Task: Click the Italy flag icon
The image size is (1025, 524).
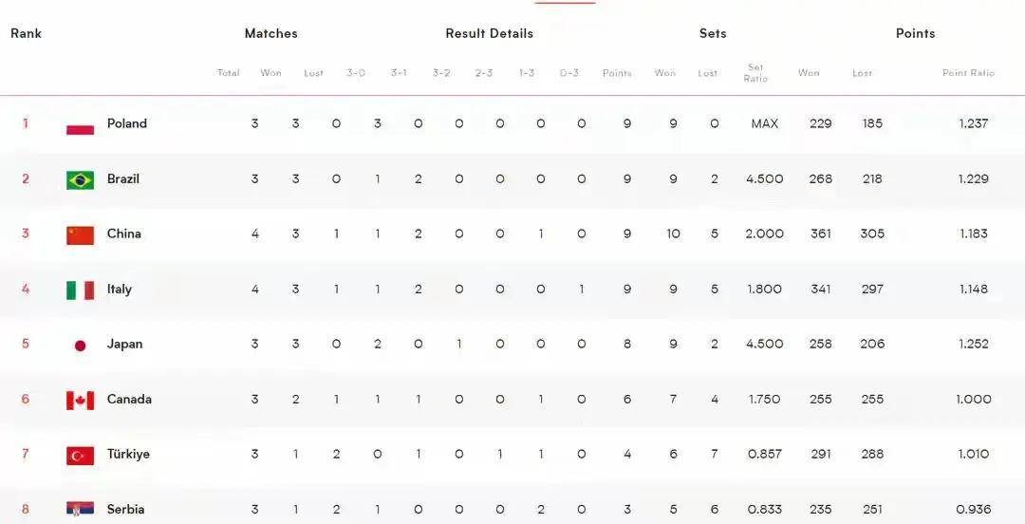Action: 80,290
